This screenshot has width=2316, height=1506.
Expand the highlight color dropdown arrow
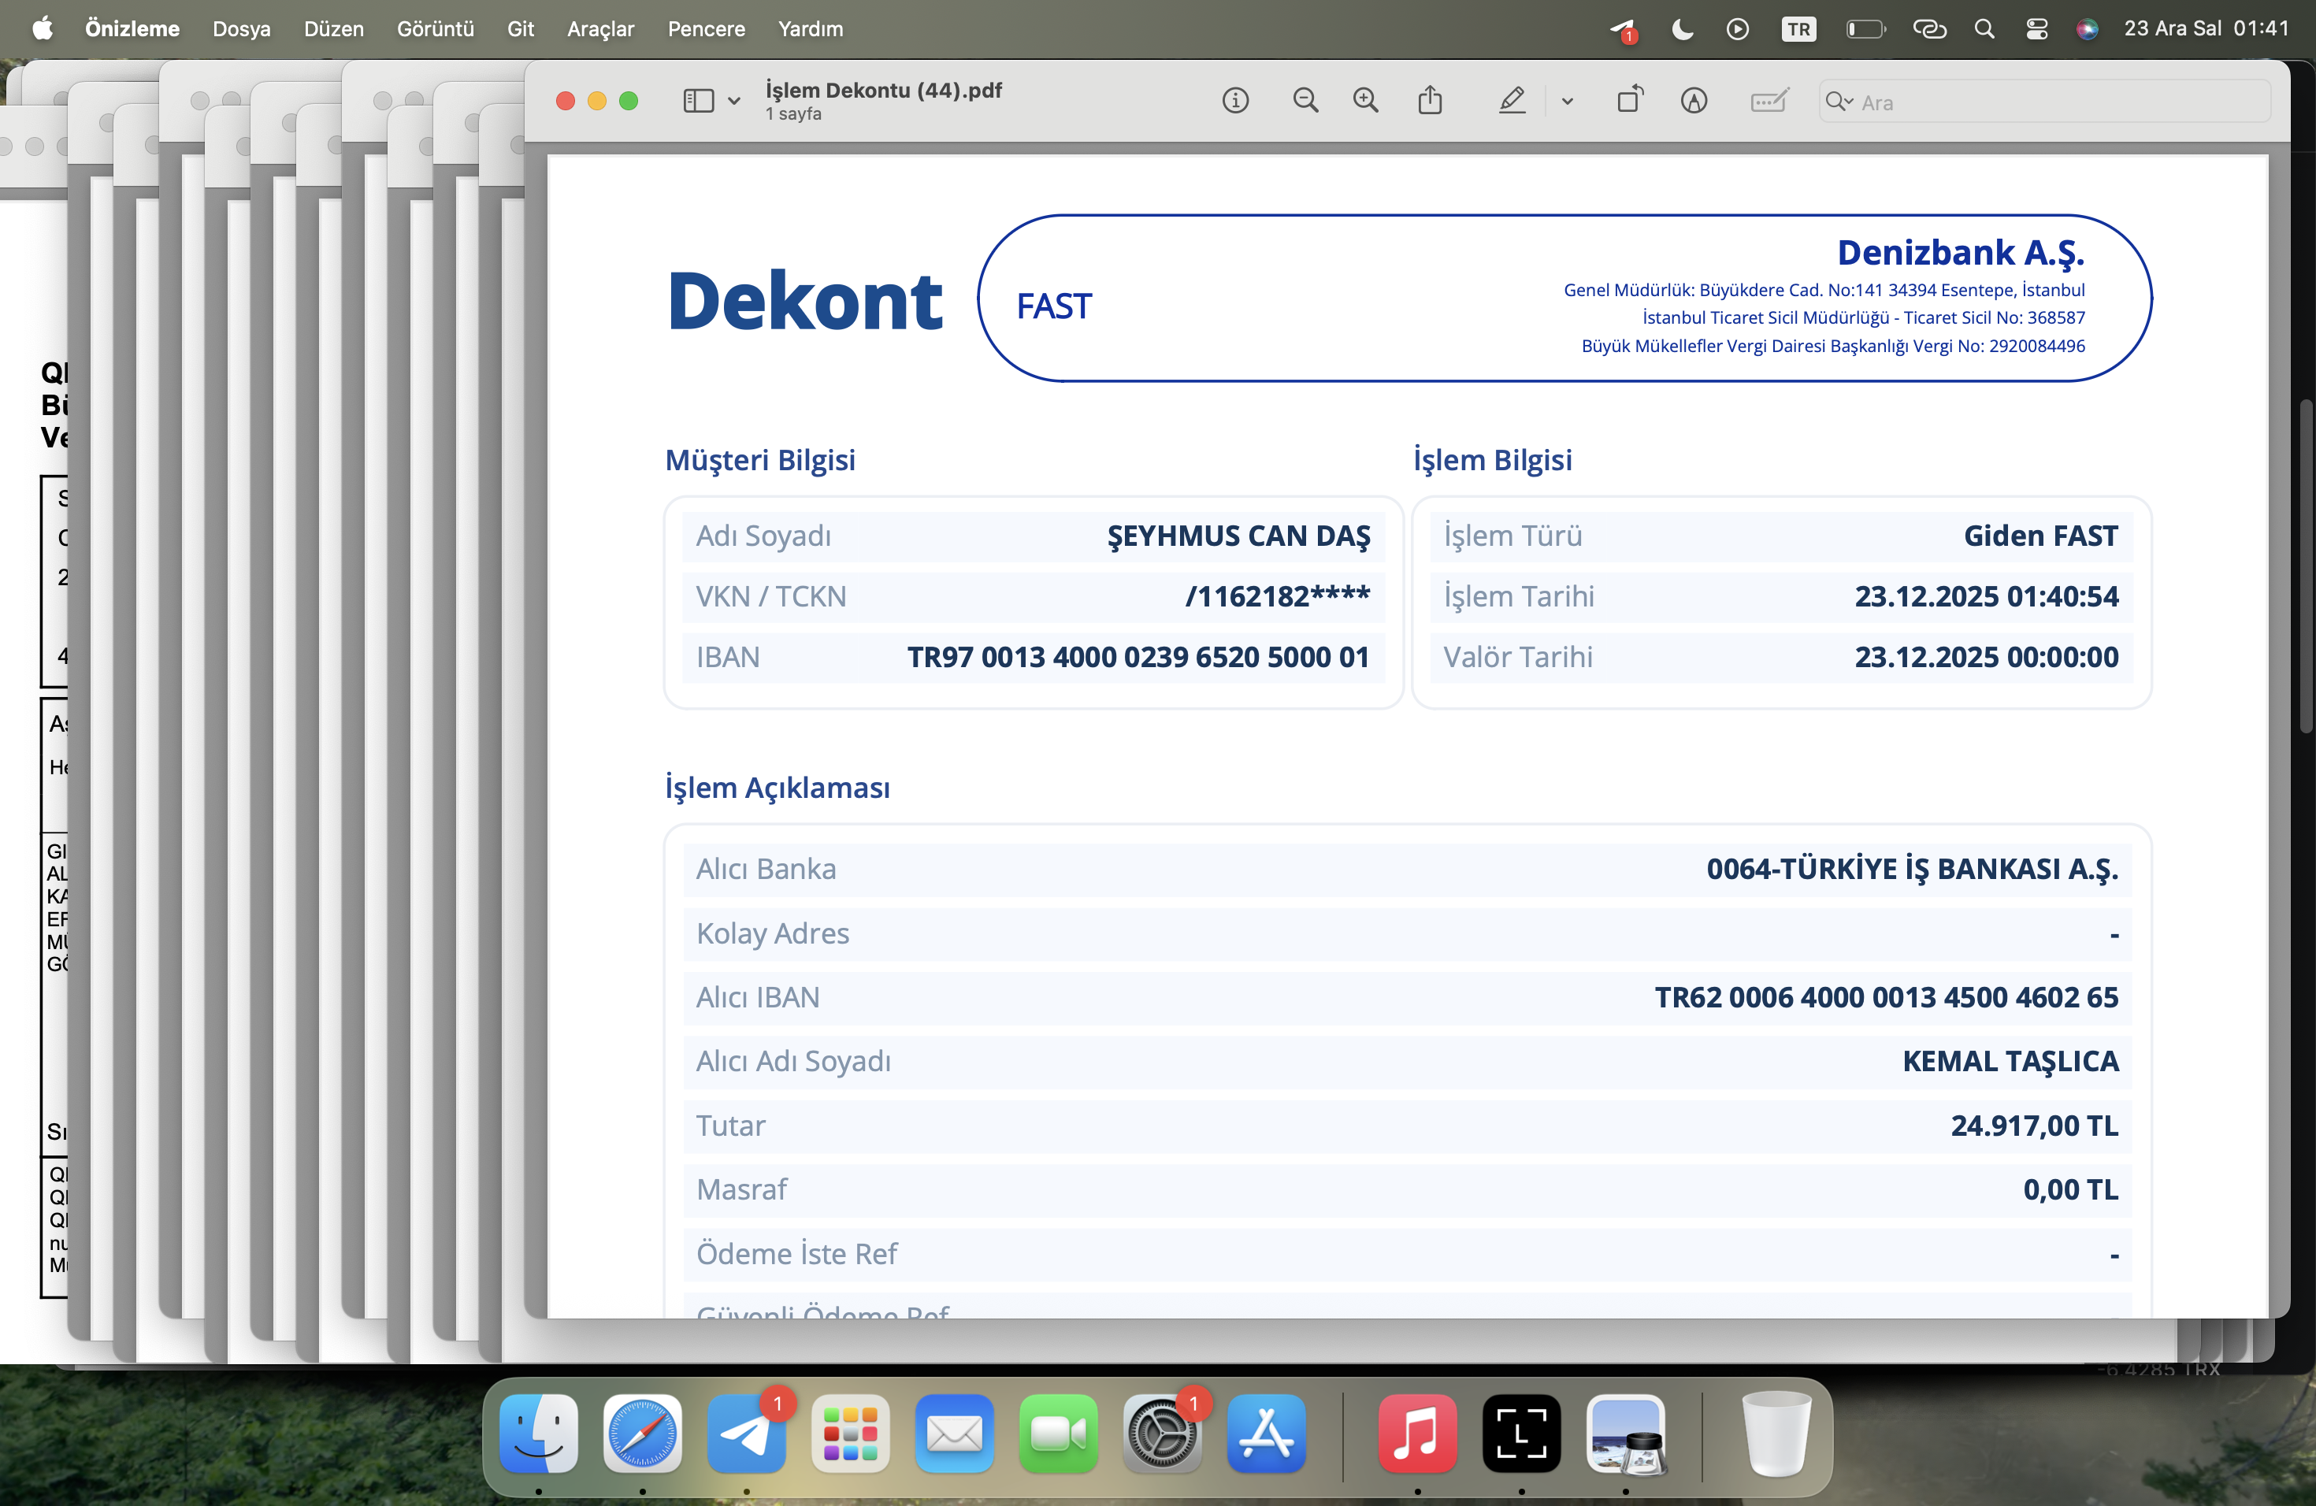[x=1567, y=101]
